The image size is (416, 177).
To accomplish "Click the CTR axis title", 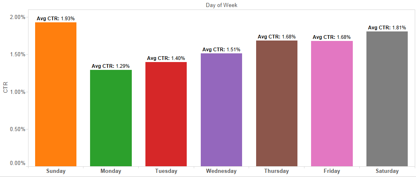I will [6, 87].
